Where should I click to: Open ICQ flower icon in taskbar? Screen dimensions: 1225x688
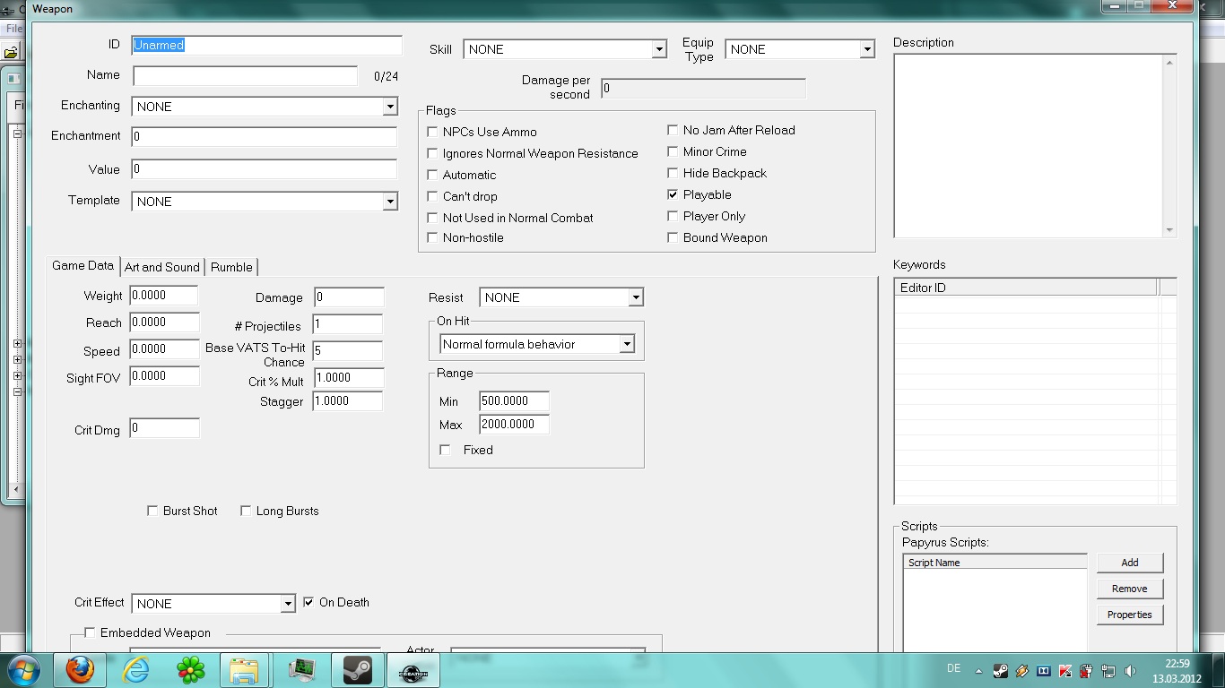[x=190, y=670]
